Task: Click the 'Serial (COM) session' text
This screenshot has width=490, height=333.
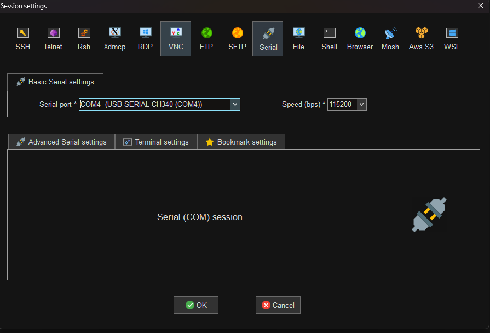Action: pos(200,217)
